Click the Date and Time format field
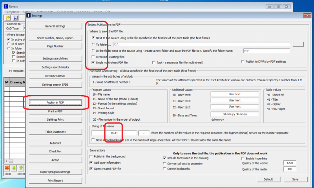314x188 pixels. click(x=235, y=114)
